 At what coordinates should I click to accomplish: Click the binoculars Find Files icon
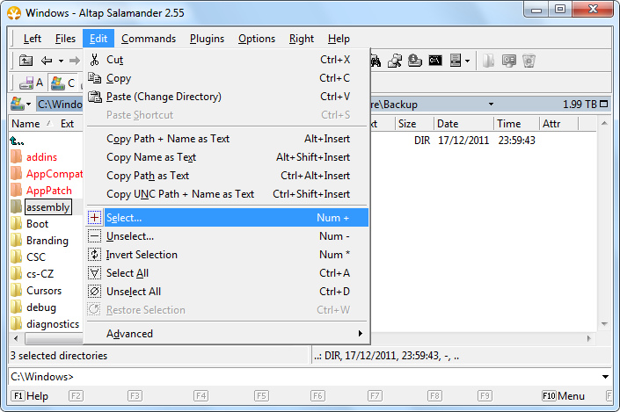click(x=375, y=61)
